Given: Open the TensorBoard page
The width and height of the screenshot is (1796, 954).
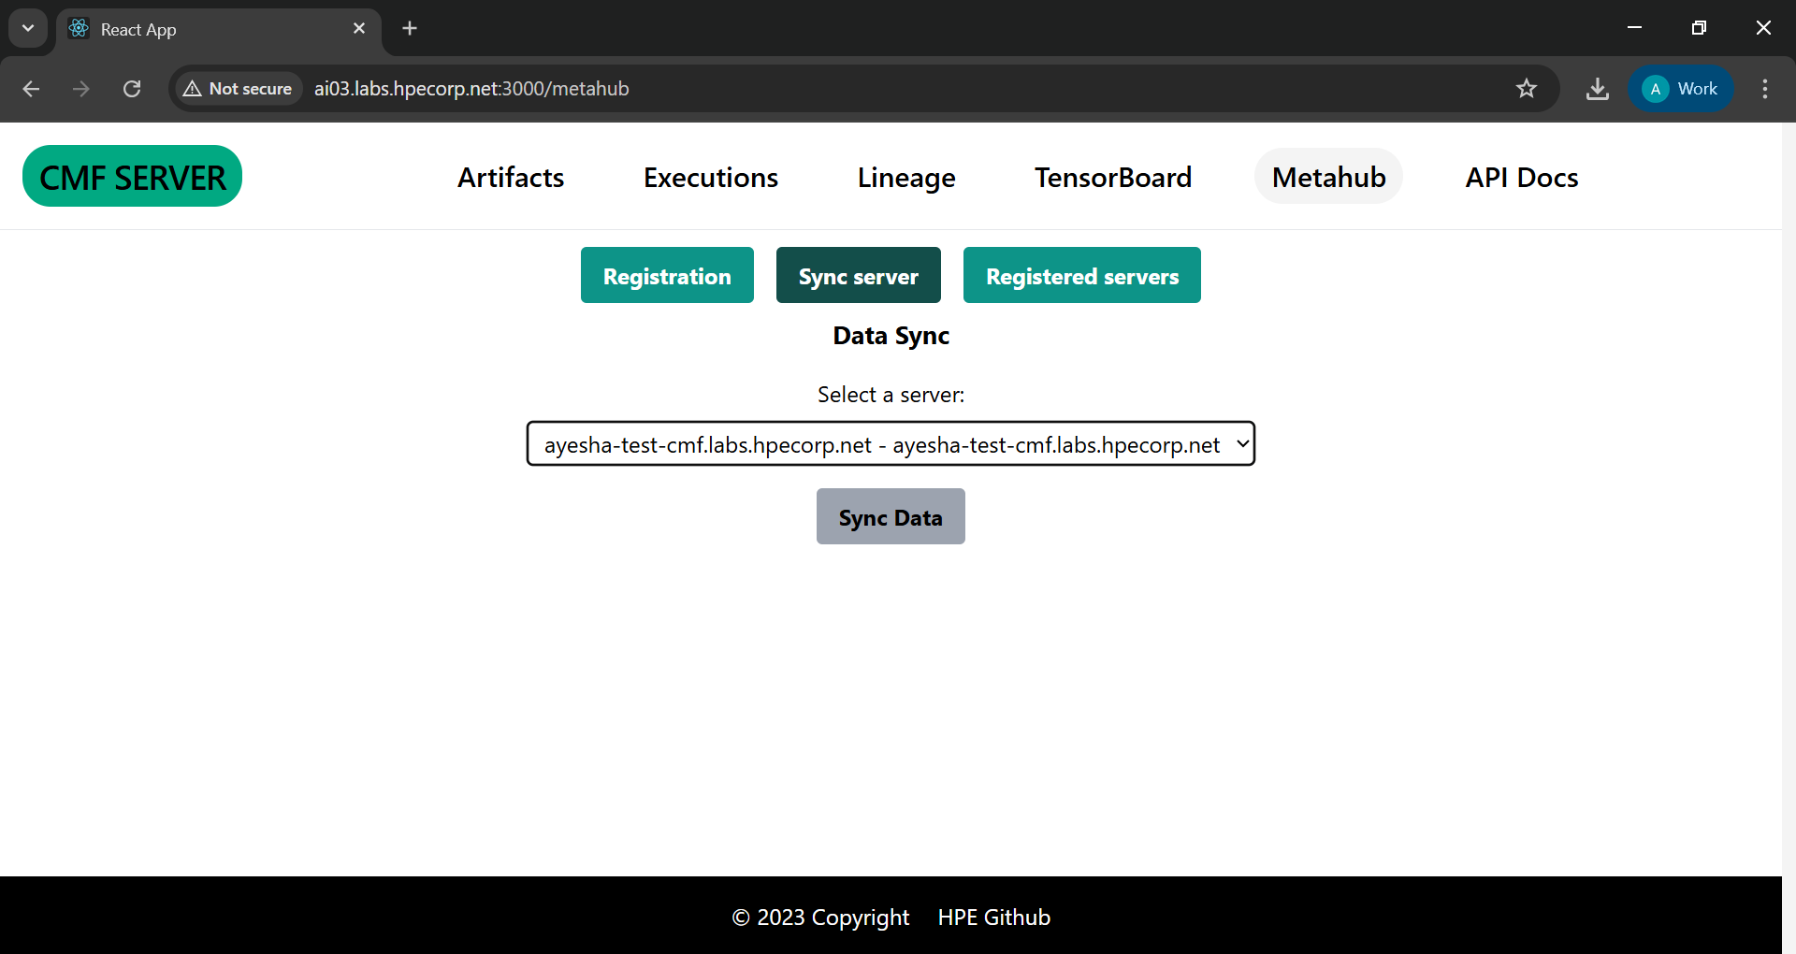Looking at the screenshot, I should pos(1113,177).
